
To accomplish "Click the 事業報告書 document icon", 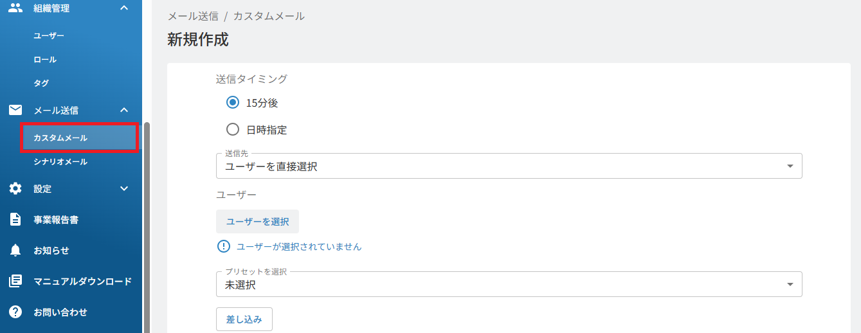I will (15, 219).
